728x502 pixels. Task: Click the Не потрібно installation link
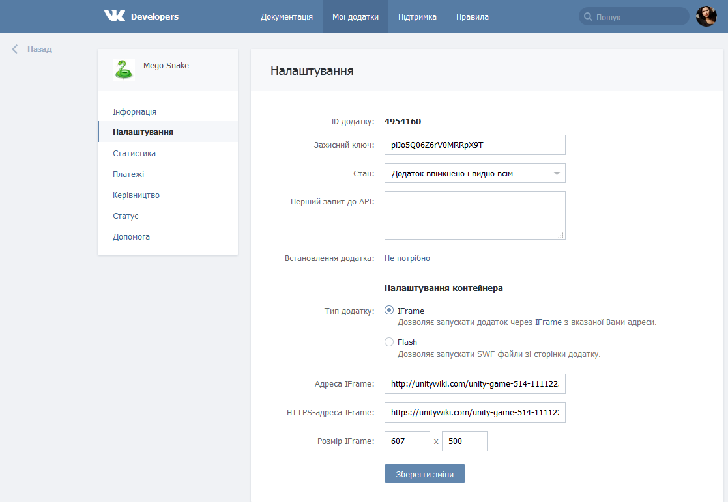[407, 258]
